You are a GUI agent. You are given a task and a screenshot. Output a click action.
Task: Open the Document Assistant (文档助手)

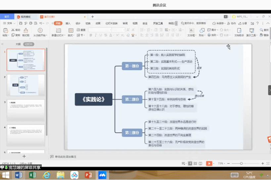[239, 32]
